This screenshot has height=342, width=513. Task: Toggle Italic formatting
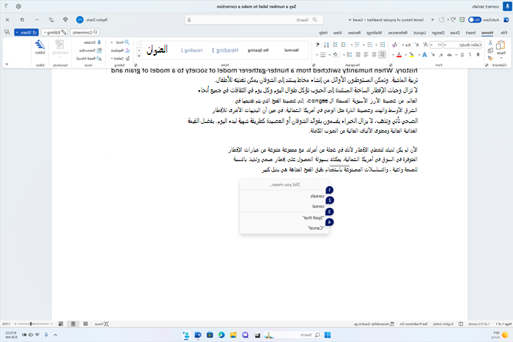[470, 55]
